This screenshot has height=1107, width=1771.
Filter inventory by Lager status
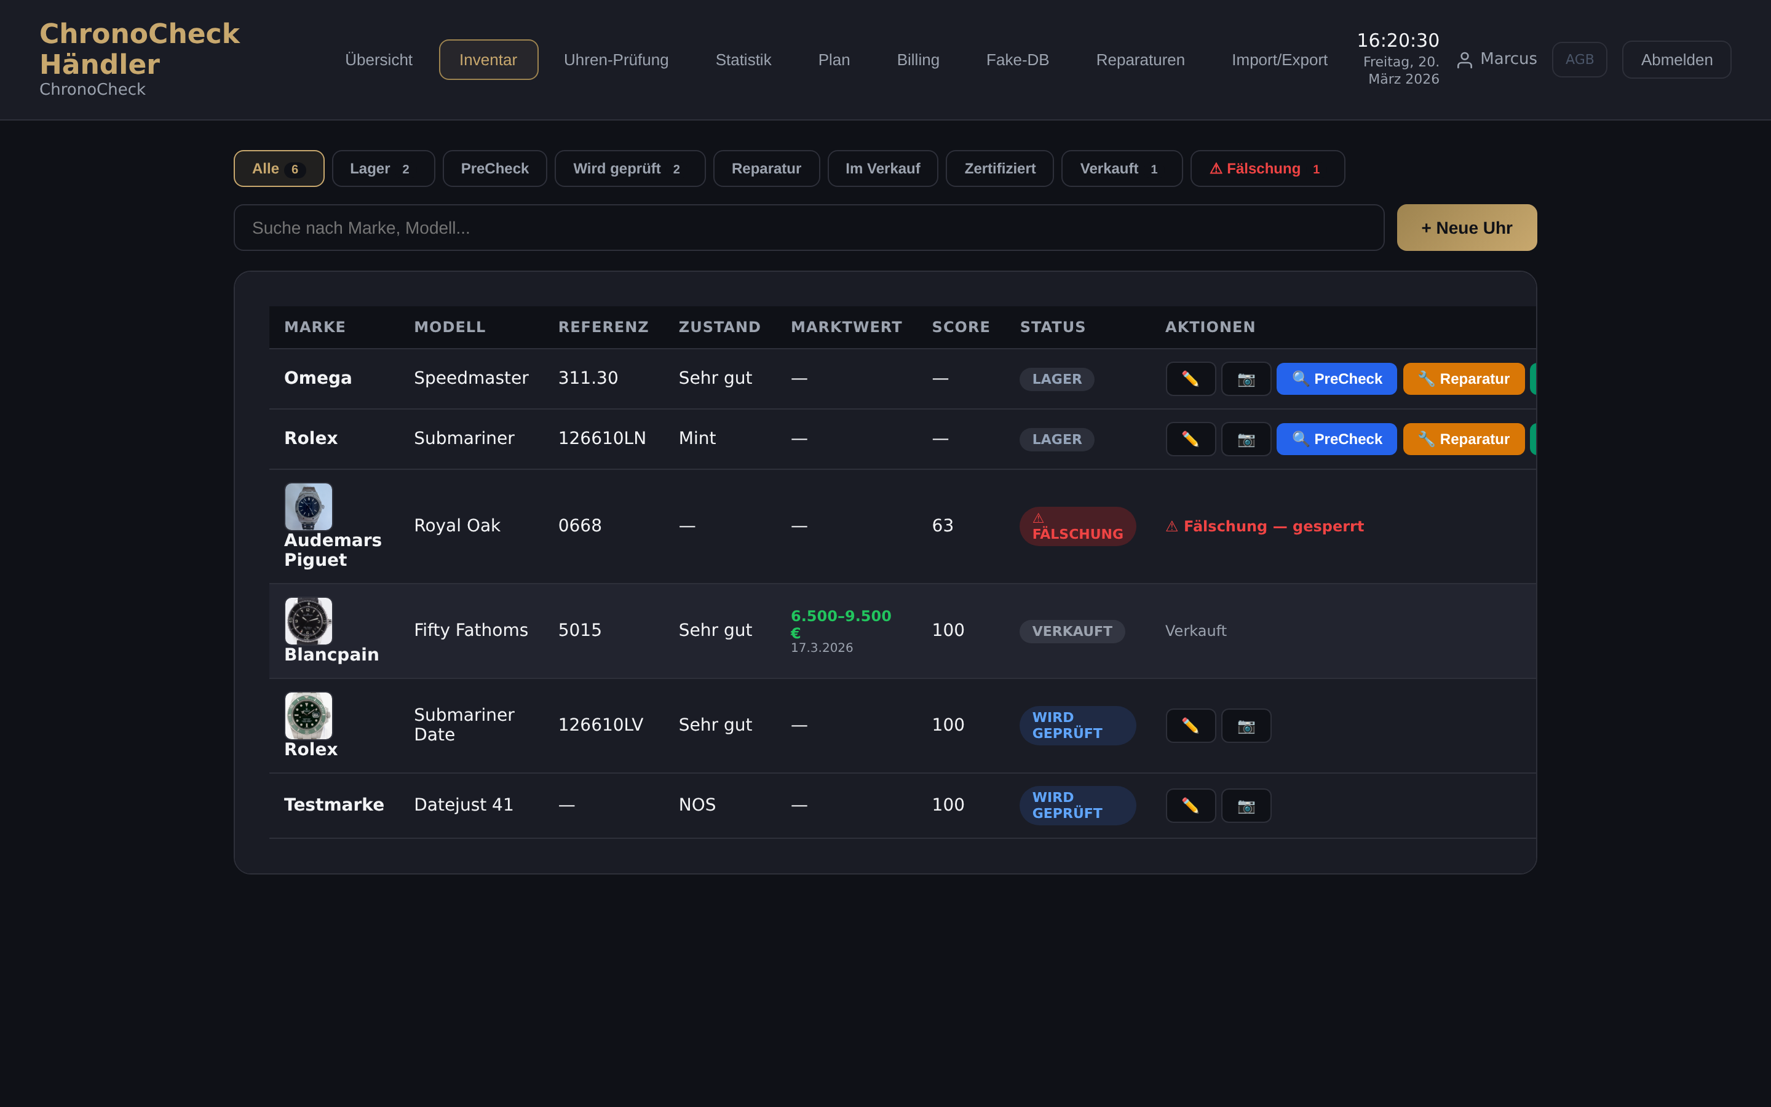[382, 169]
